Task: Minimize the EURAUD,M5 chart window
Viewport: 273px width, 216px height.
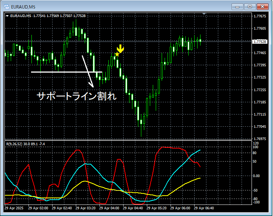Action: 237,7
